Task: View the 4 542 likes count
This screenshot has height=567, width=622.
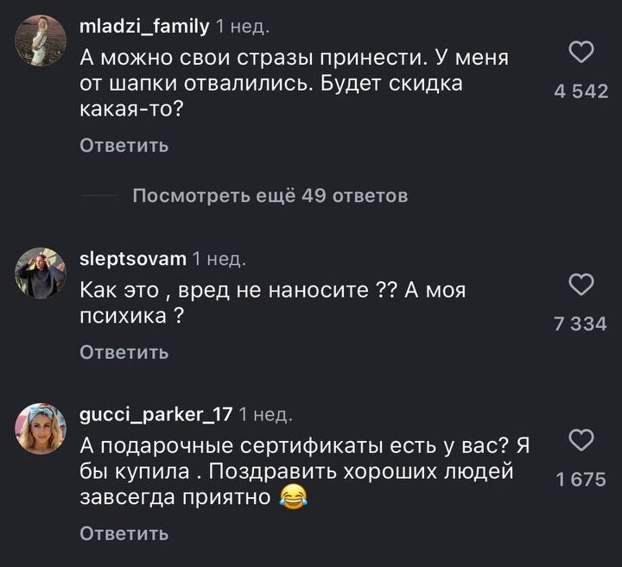Action: (x=581, y=91)
